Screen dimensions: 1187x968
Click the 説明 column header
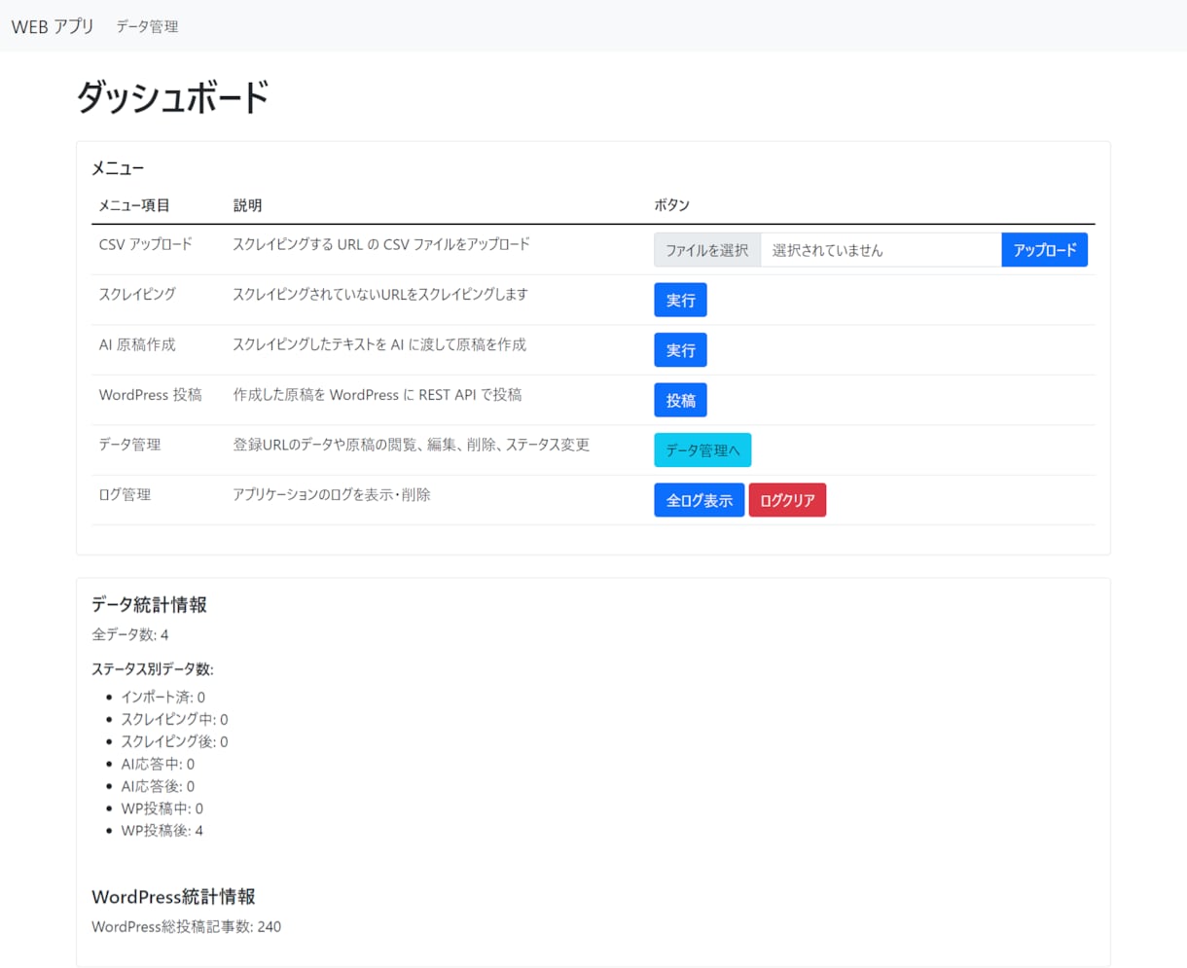(247, 205)
